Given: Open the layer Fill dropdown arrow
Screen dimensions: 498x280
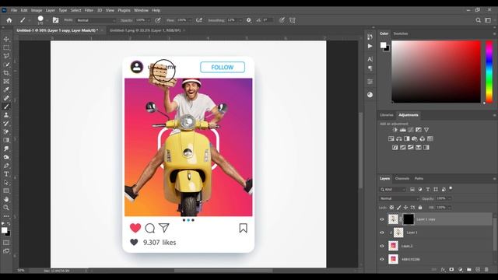Looking at the screenshot, I should [450, 208].
